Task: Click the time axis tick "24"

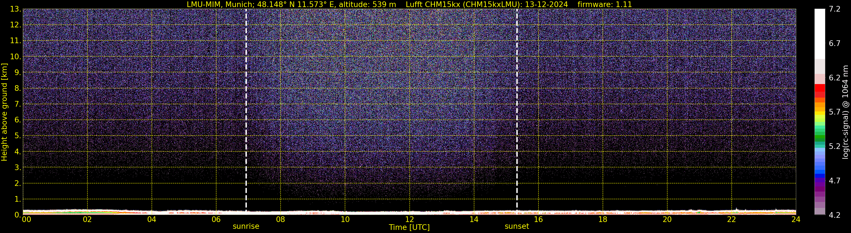Action: [796, 219]
